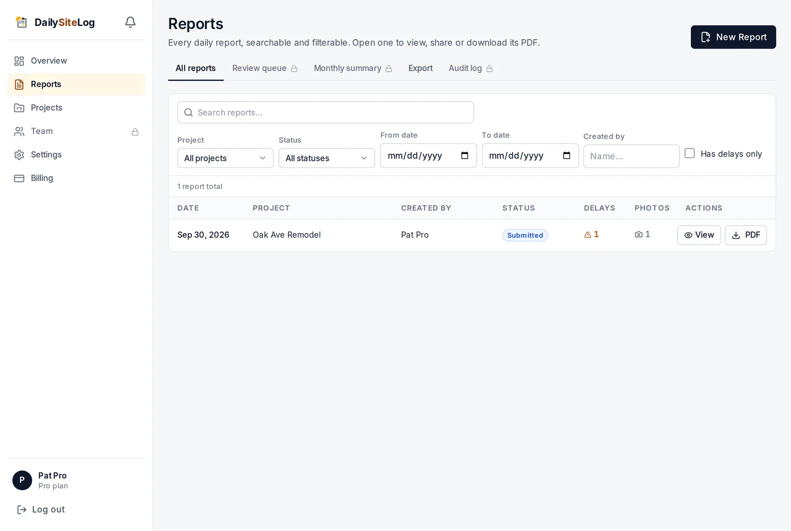Click the Pro plan label
This screenshot has width=791, height=531.
click(x=53, y=486)
